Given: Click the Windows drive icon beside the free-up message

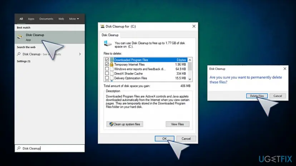Looking at the screenshot, I should pyautogui.click(x=108, y=44).
